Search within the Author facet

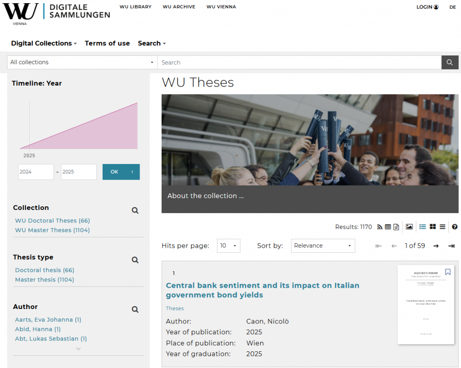click(135, 309)
